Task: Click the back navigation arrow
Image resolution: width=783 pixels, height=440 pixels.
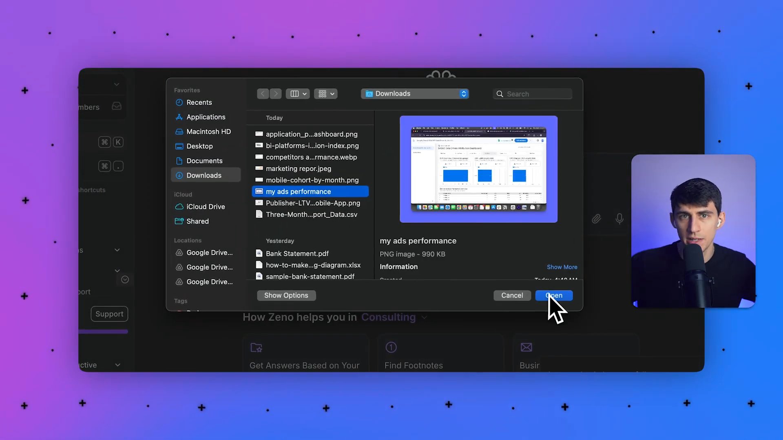Action: 263,94
